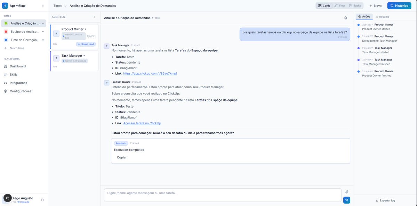Click the Upgrade link
The image size is (417, 206).
point(23,202)
